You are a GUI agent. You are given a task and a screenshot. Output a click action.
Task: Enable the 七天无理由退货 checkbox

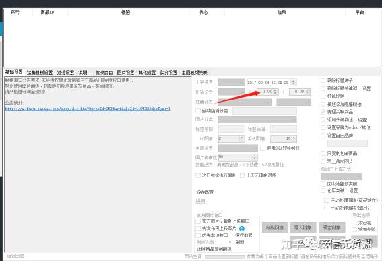[242, 175]
